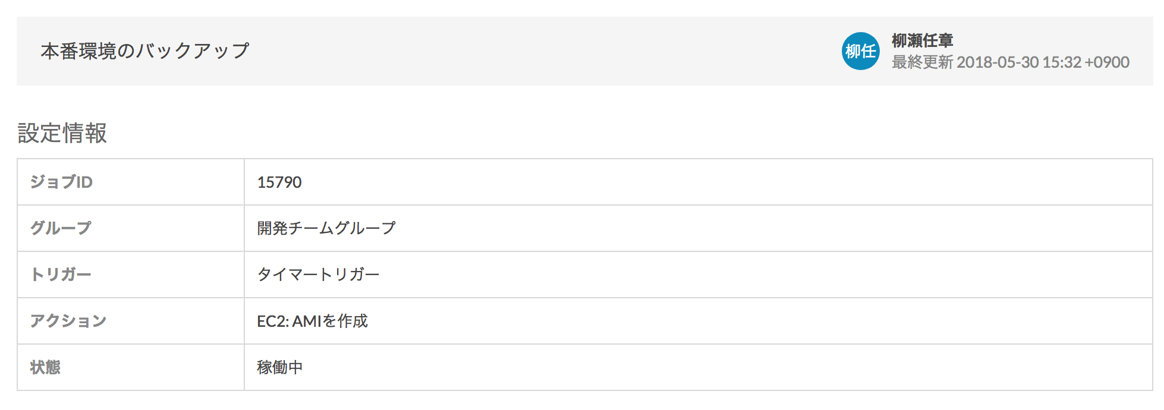Click empty area in the ジョブID value row
1164x410 pixels.
click(x=713, y=182)
